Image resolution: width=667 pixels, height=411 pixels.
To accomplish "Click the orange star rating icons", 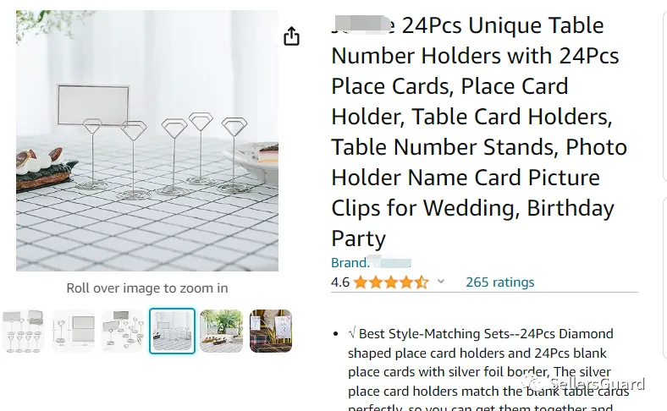I will pyautogui.click(x=391, y=282).
